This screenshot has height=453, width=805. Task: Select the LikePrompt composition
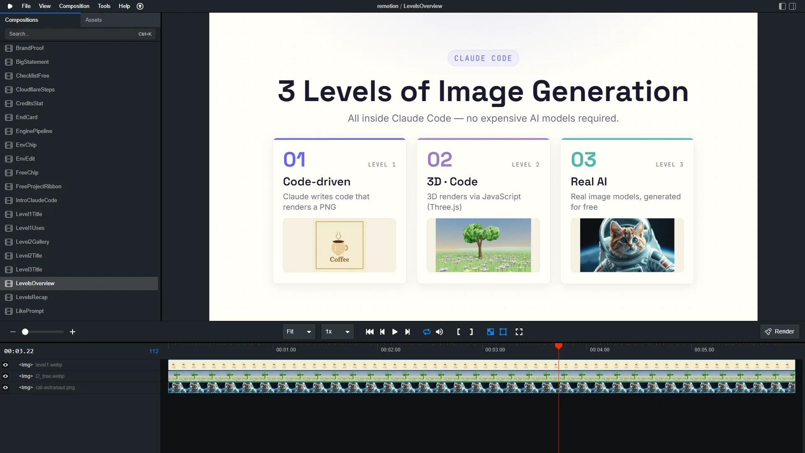pos(79,311)
